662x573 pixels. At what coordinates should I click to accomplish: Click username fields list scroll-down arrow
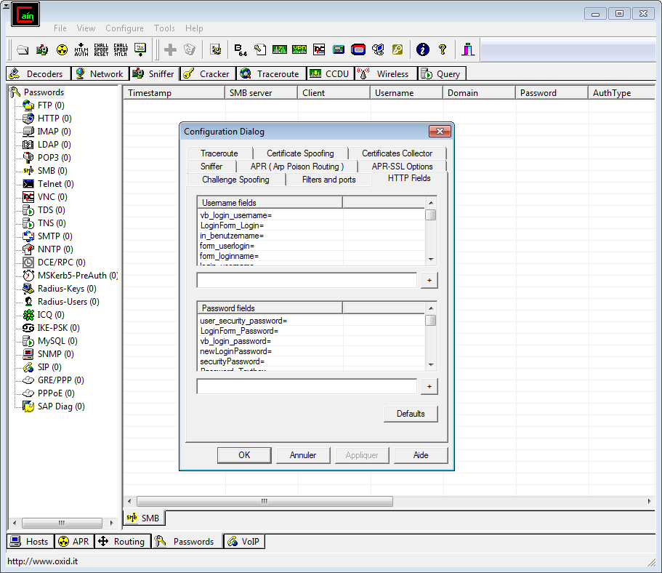point(431,259)
